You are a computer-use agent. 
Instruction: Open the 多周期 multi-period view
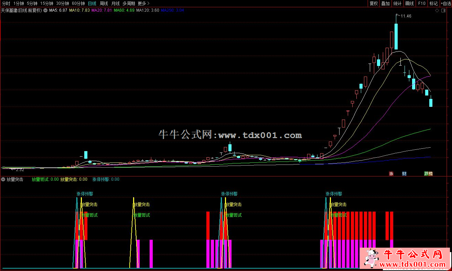coord(129,3)
